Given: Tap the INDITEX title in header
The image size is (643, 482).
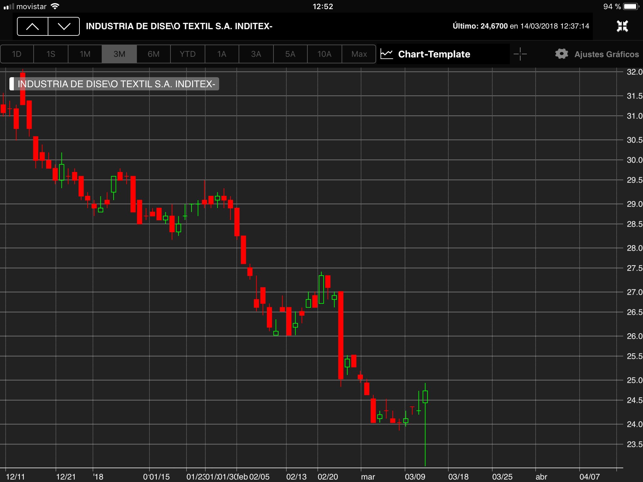Looking at the screenshot, I should click(179, 26).
